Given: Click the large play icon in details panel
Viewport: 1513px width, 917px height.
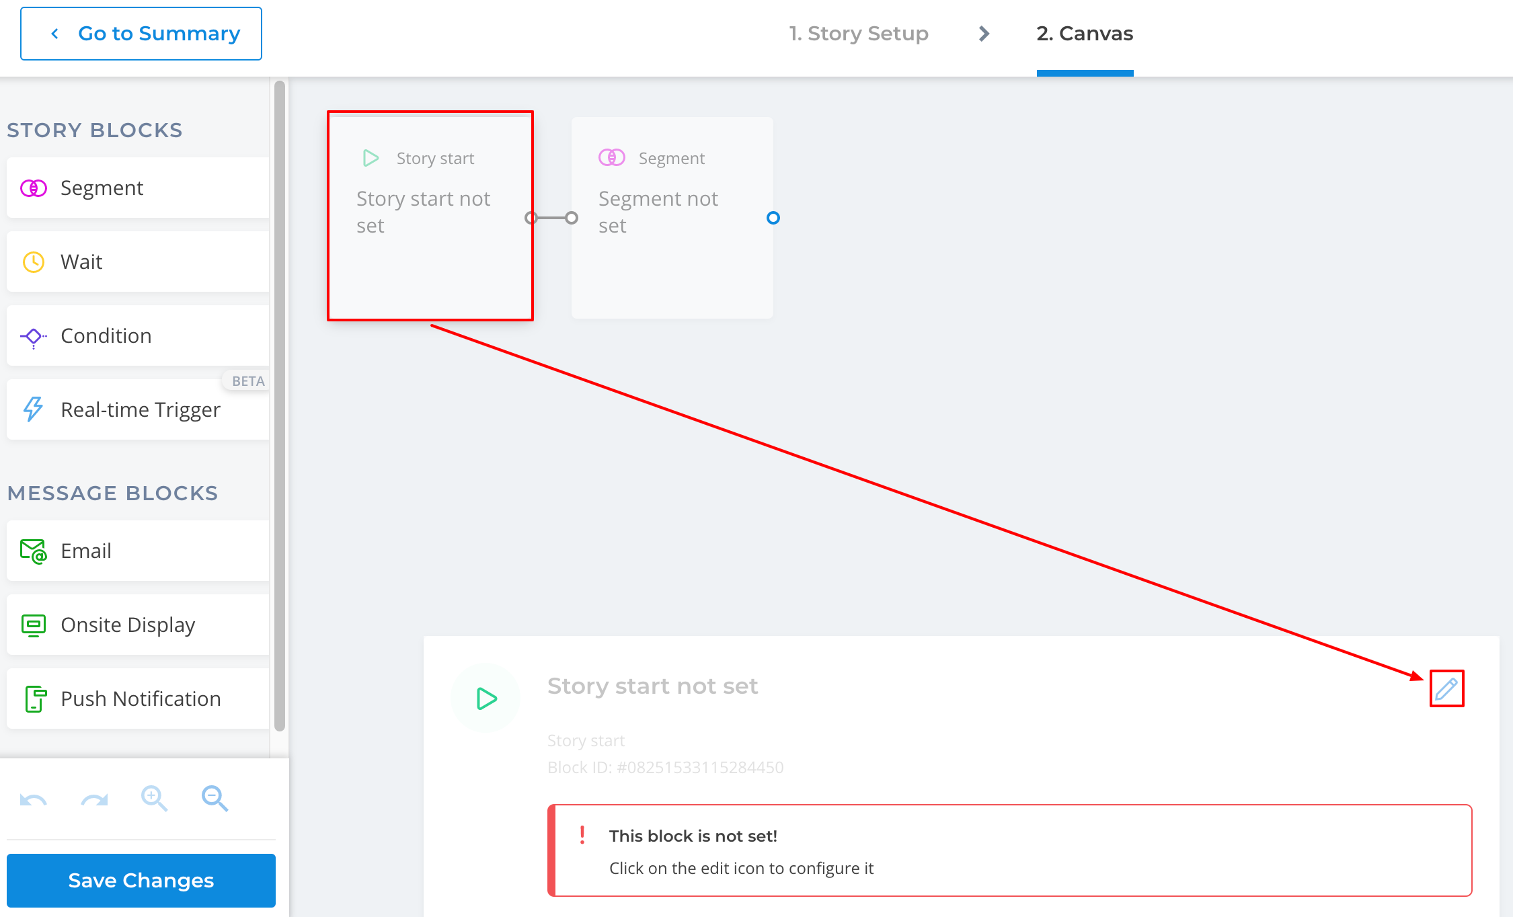Looking at the screenshot, I should (x=486, y=699).
